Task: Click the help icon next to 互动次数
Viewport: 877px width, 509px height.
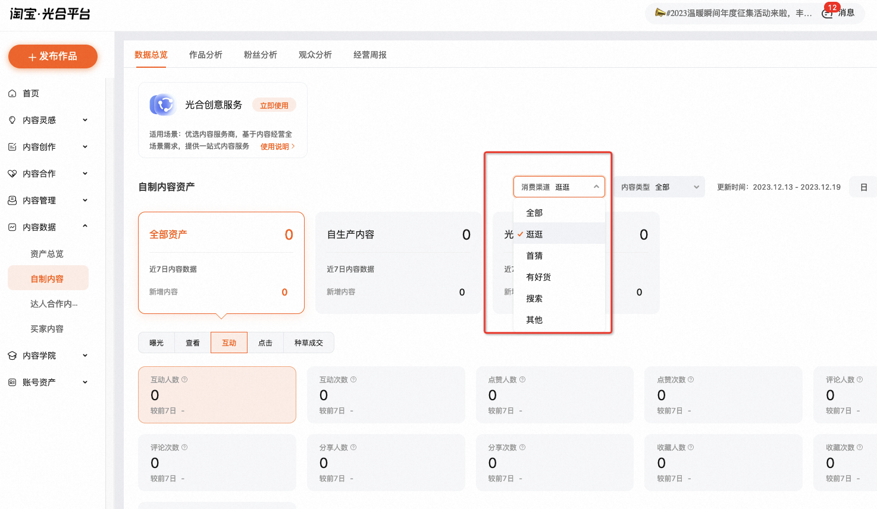Action: click(x=353, y=379)
